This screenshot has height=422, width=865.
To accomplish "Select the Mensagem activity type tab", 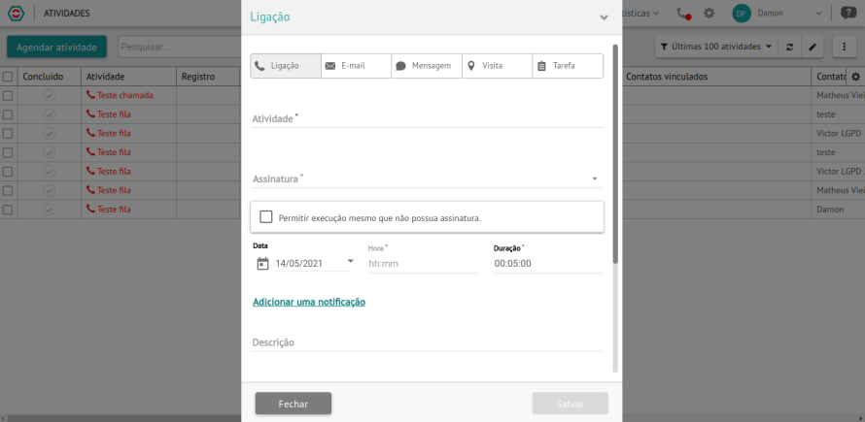I will 427,66.
